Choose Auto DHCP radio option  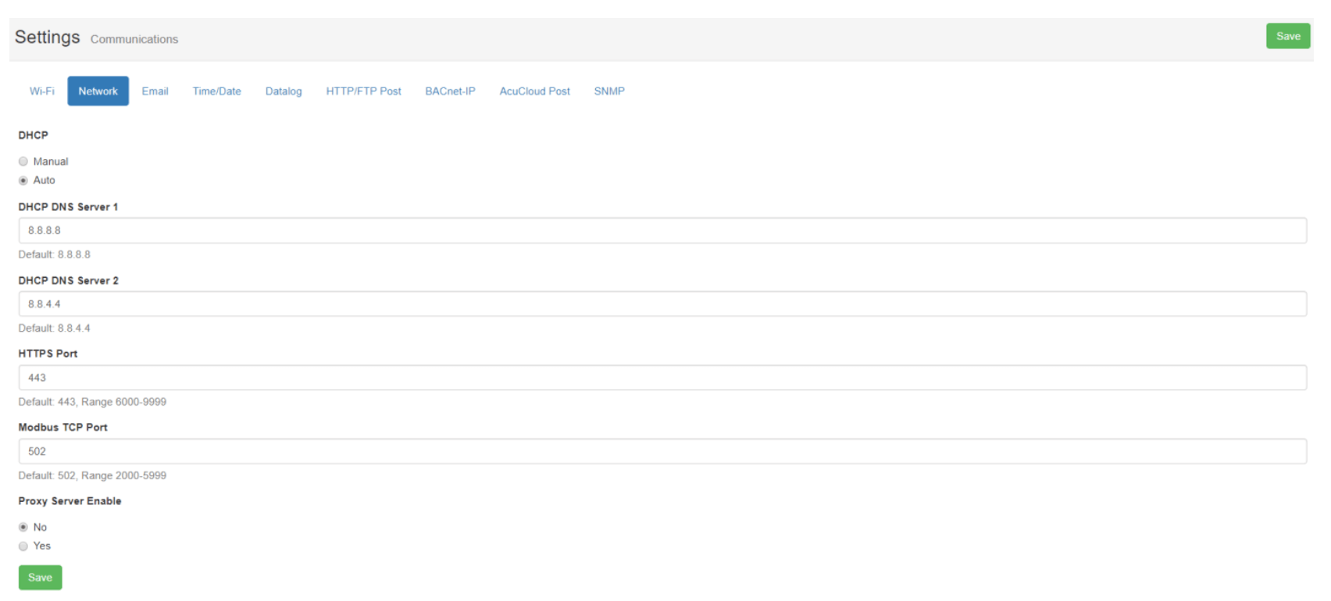point(23,180)
